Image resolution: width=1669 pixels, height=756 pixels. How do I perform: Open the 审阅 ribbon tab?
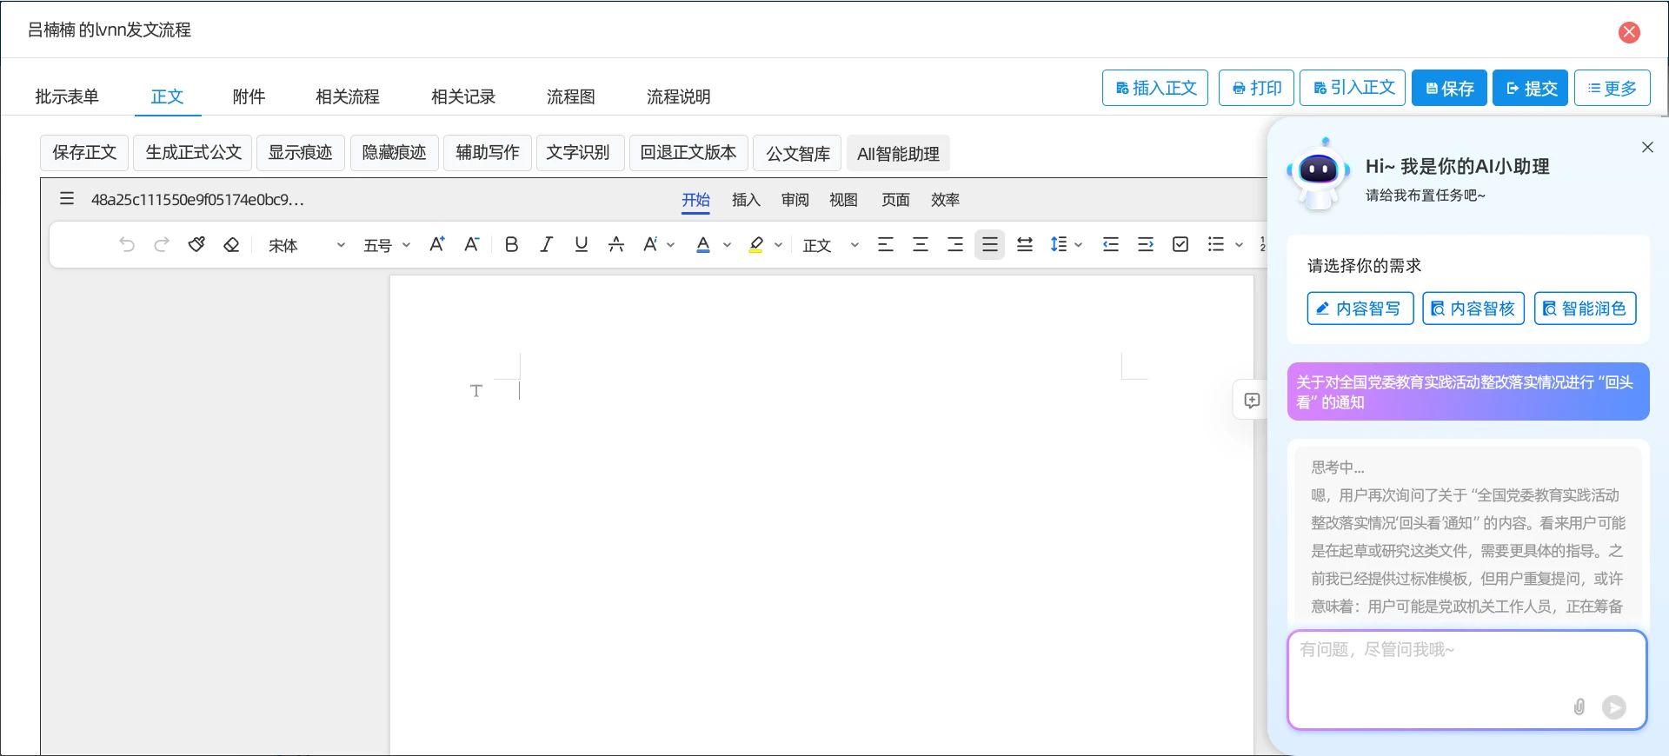pyautogui.click(x=795, y=200)
